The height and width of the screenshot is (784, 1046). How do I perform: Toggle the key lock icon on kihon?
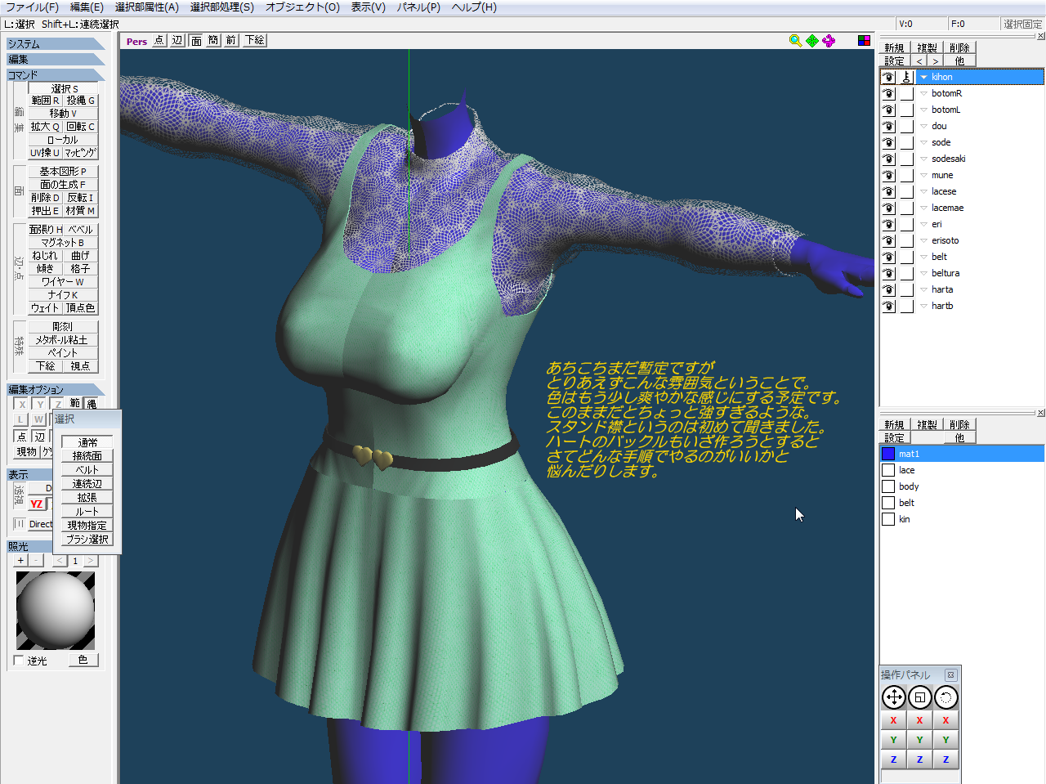click(x=906, y=77)
